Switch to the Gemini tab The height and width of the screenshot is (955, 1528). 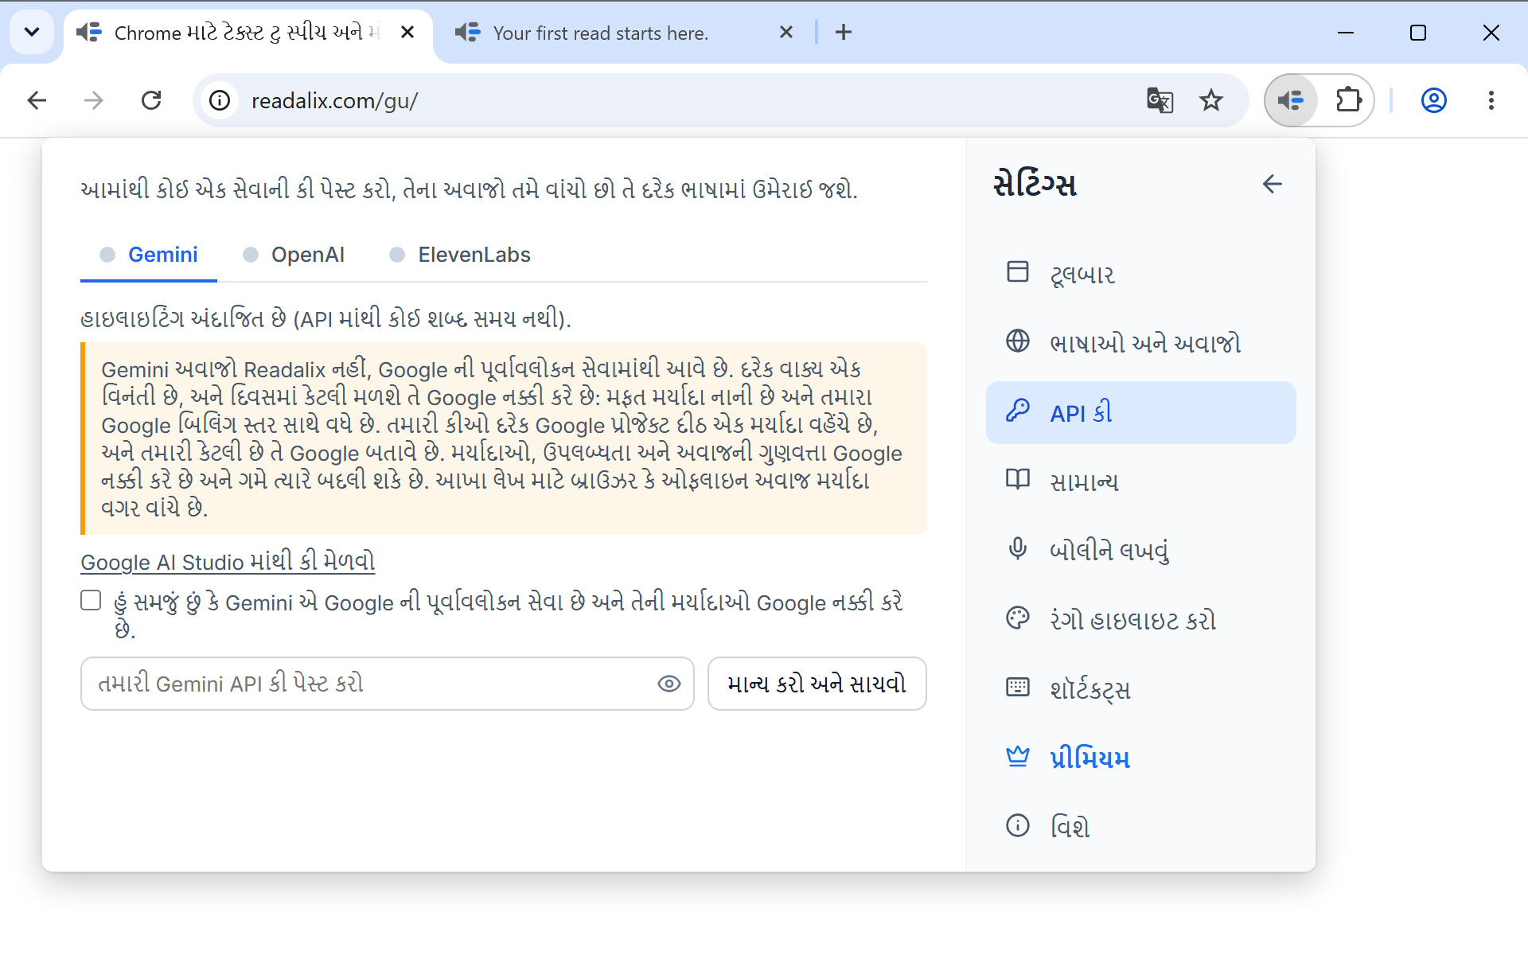(x=149, y=255)
